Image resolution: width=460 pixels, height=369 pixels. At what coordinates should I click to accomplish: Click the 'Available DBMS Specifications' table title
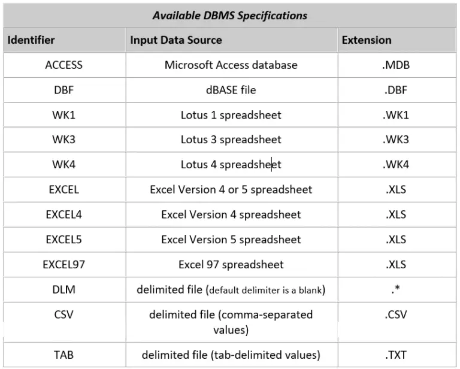[230, 16]
